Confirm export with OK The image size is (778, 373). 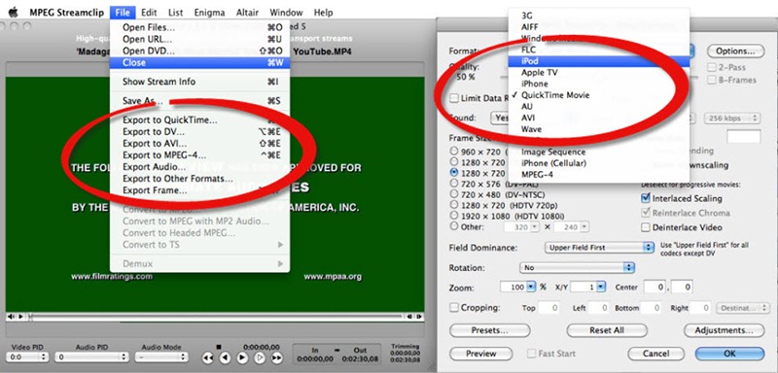click(729, 354)
